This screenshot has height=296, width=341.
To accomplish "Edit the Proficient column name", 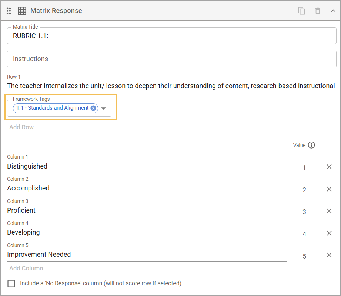I will [x=147, y=210].
